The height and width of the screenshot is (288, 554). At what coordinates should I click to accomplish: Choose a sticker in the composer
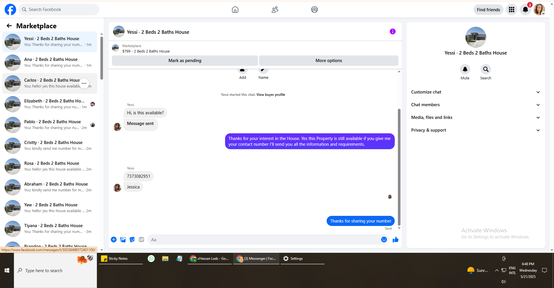pos(132,240)
